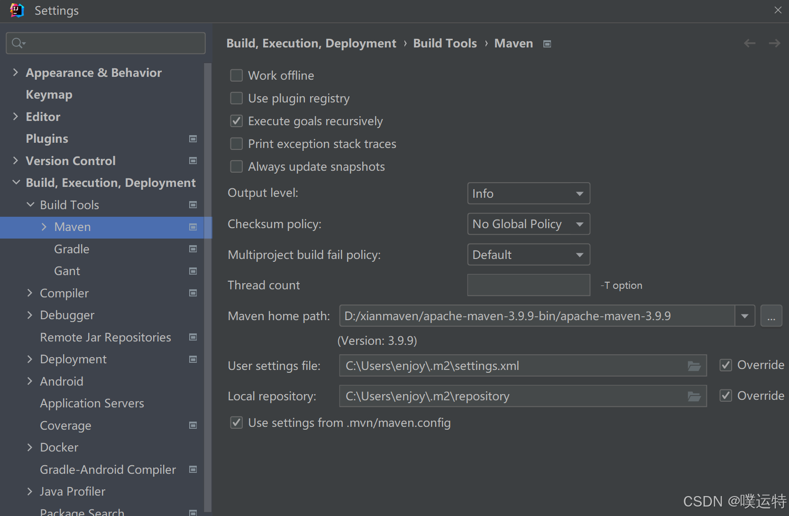Uncheck Execute goals recursively
The height and width of the screenshot is (516, 789).
[236, 121]
